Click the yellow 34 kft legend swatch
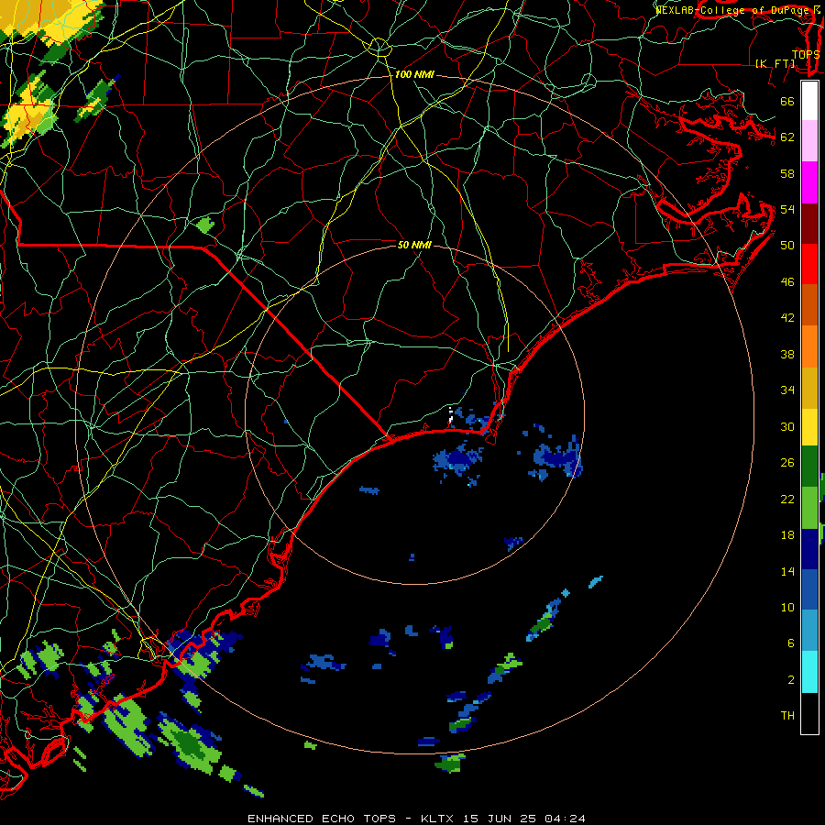 [809, 427]
